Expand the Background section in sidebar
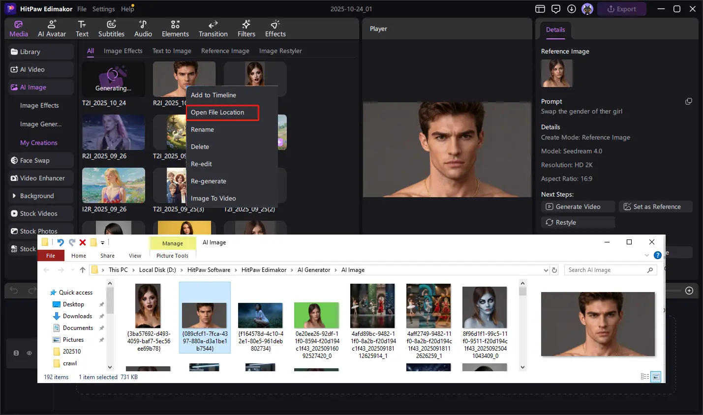The width and height of the screenshot is (703, 415). coord(14,196)
